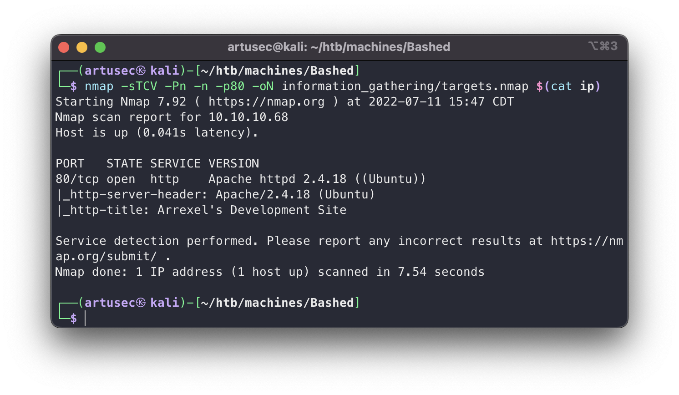Click the Arrexel's Development Site title text

point(252,210)
